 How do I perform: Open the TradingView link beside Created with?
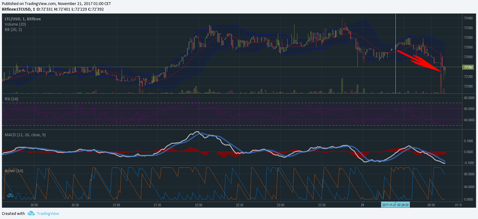click(48, 214)
